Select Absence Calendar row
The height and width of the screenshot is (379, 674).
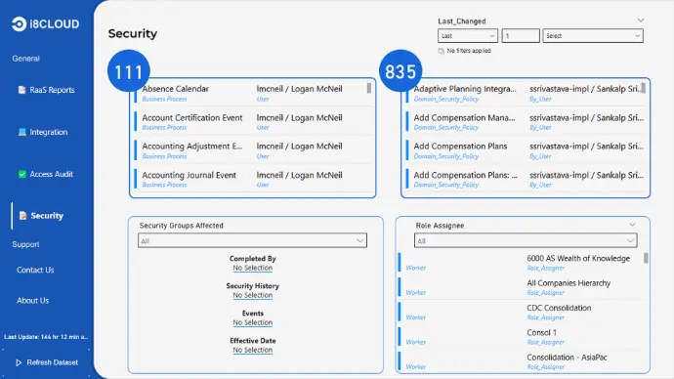(x=253, y=93)
